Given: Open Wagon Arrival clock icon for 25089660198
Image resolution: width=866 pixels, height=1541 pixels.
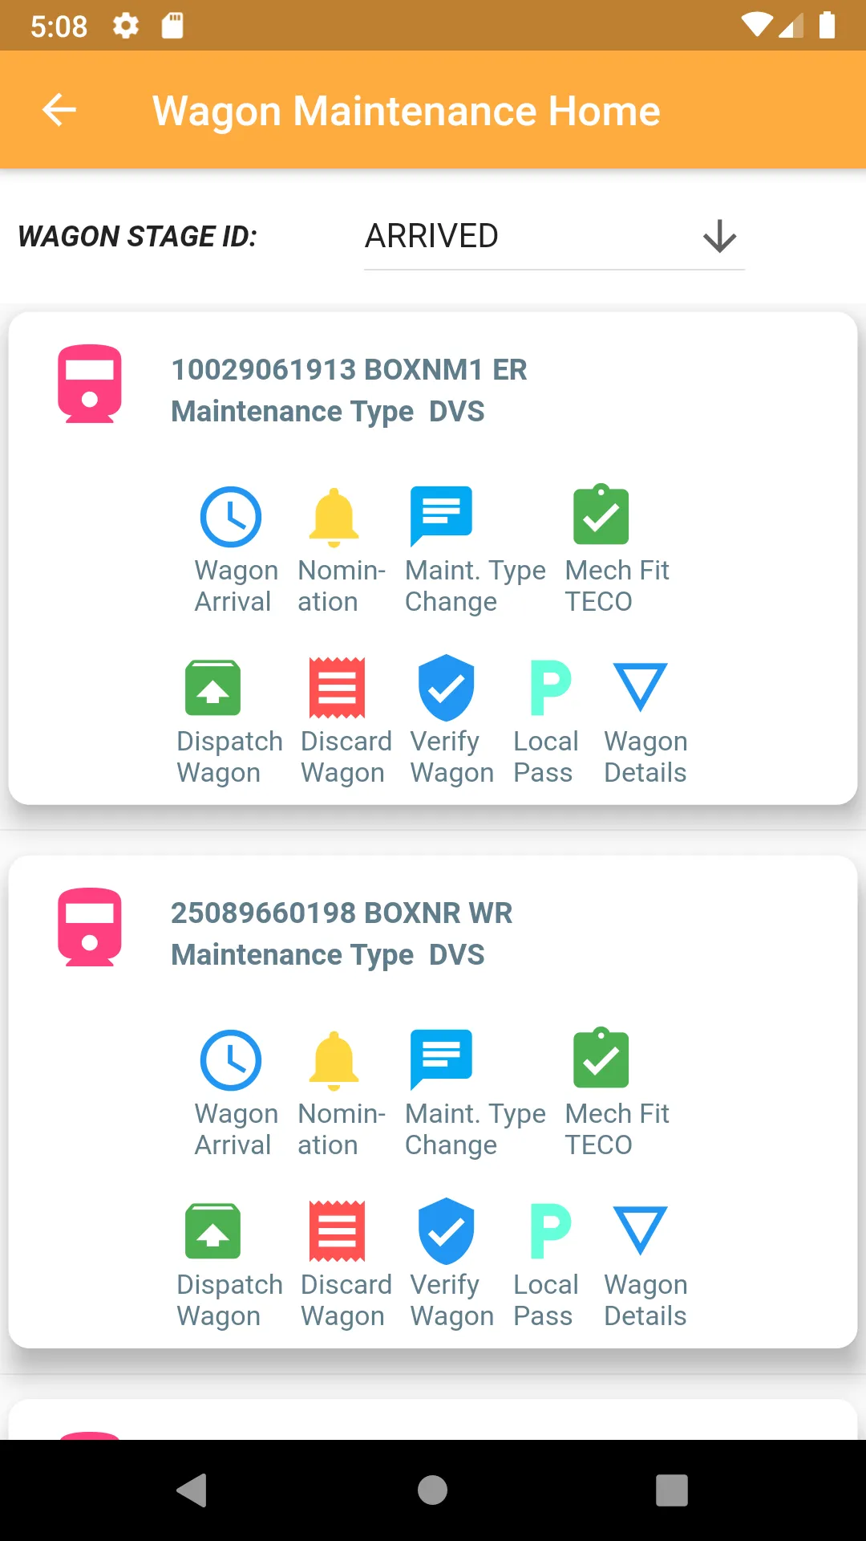Looking at the screenshot, I should tap(231, 1060).
